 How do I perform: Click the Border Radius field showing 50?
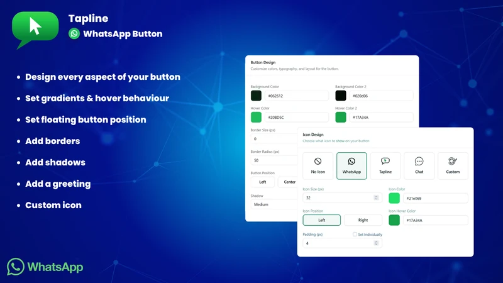[274, 160]
